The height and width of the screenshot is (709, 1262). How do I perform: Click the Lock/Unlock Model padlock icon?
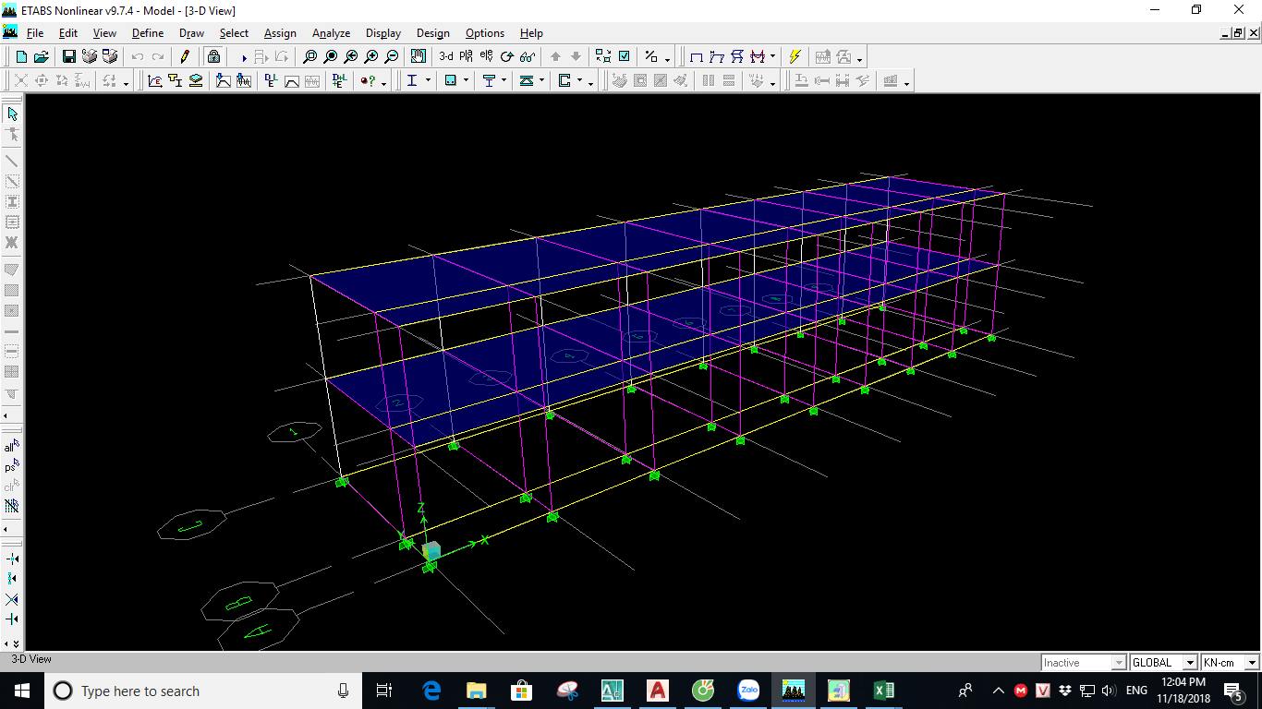tap(213, 57)
